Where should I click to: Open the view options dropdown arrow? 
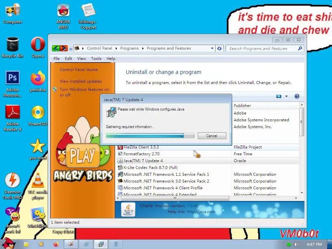[x=286, y=96]
